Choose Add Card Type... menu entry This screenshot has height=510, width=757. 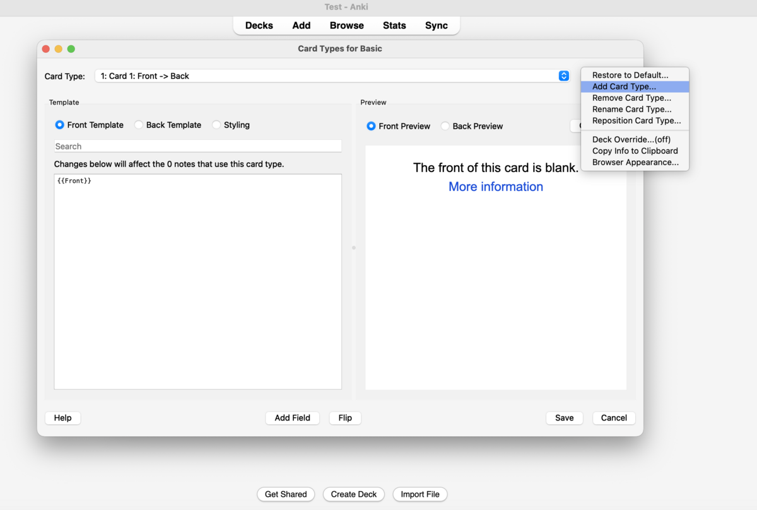tap(635, 86)
